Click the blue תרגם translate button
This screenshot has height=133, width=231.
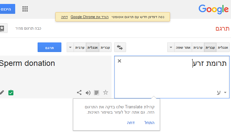(x=49, y=47)
